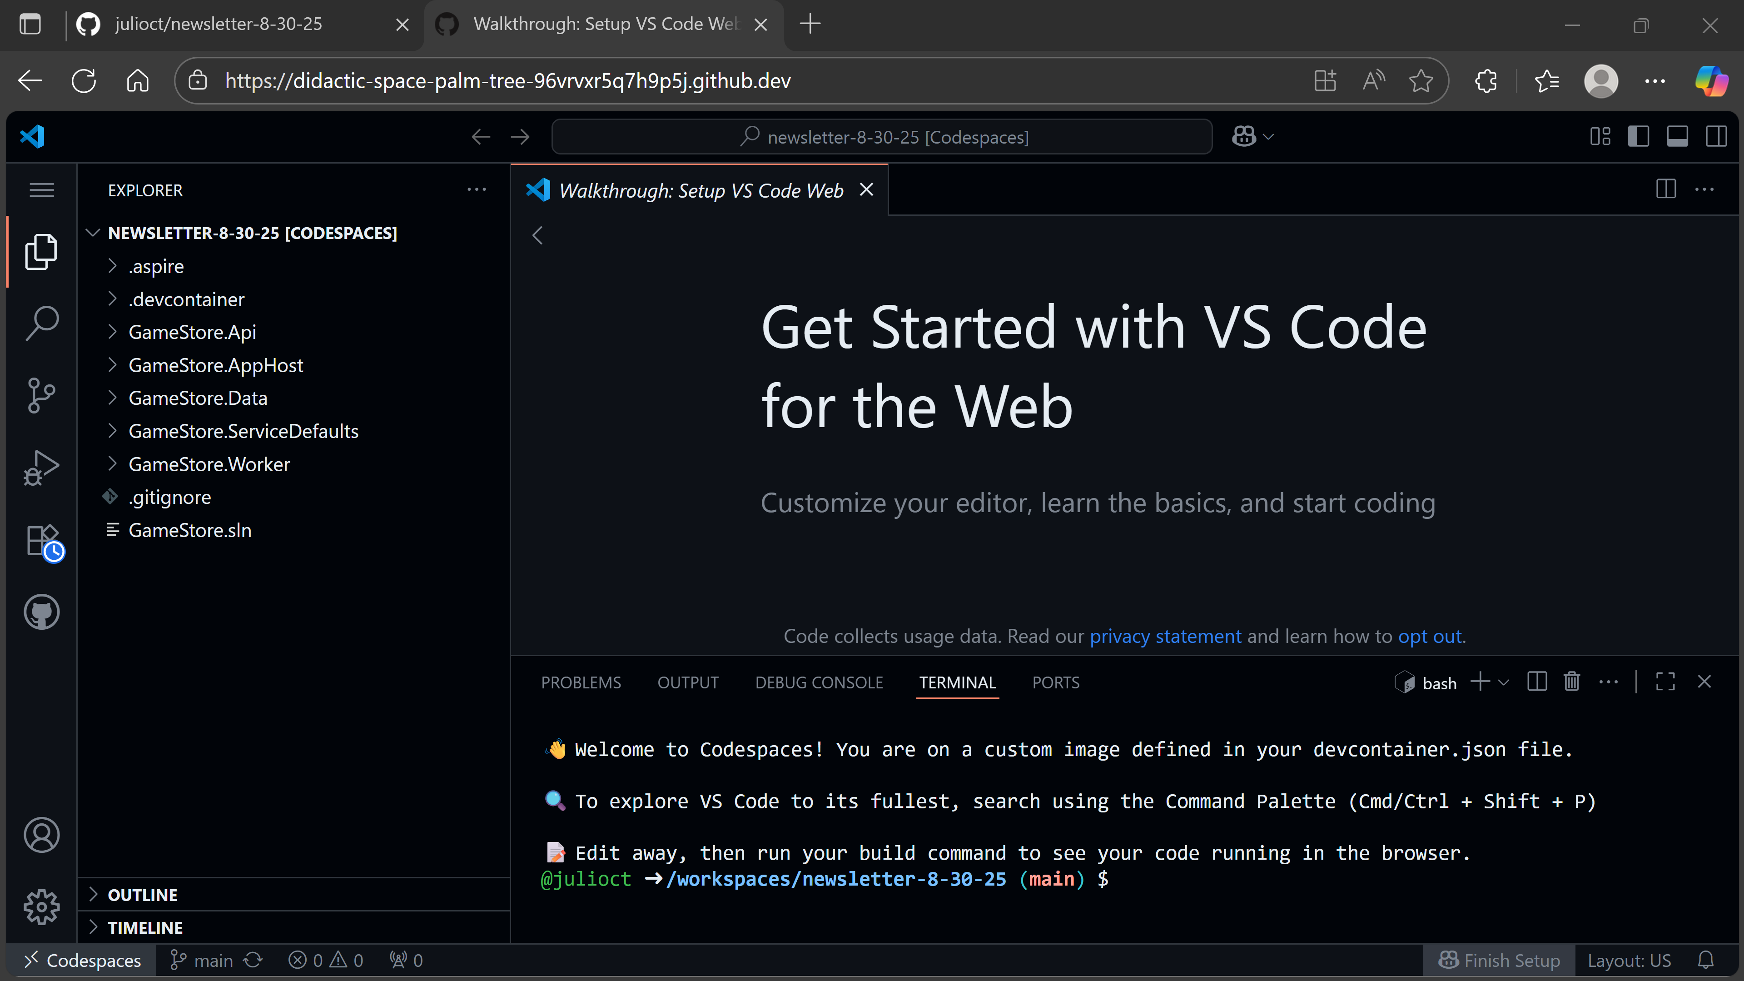Click Finish Setup in status bar
The height and width of the screenshot is (981, 1744).
[x=1499, y=960]
